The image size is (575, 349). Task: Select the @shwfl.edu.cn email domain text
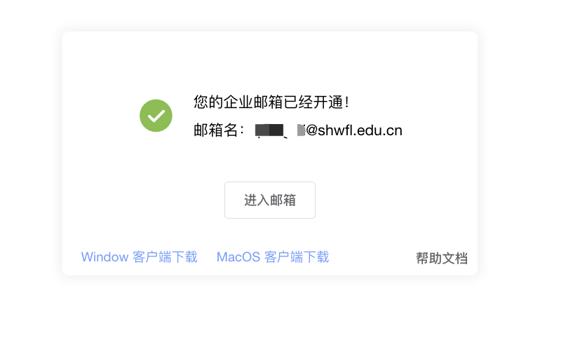(354, 130)
